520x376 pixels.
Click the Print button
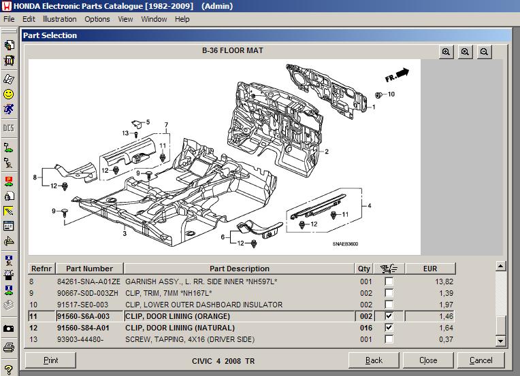51,360
